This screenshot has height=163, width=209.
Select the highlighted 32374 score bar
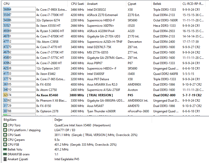[19, 95]
